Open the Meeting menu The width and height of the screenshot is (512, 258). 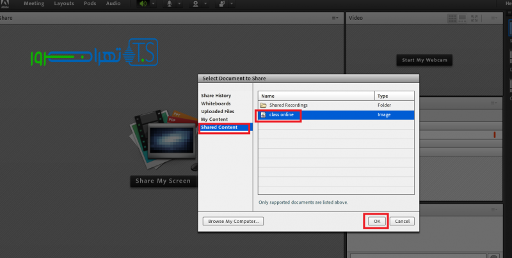point(33,3)
